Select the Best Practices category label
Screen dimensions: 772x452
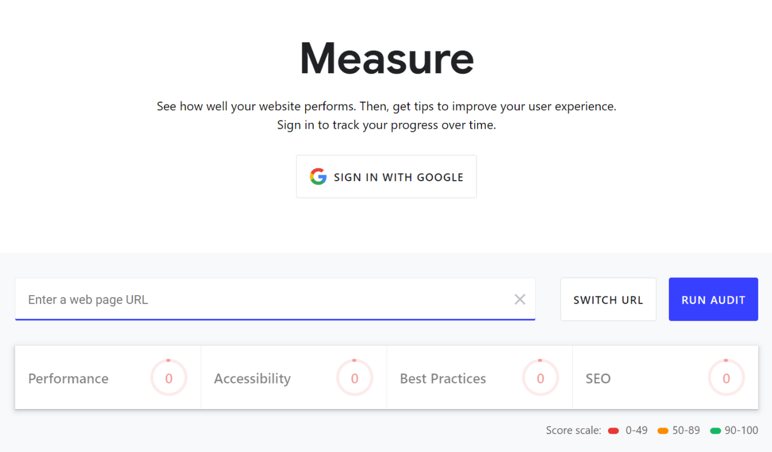443,379
